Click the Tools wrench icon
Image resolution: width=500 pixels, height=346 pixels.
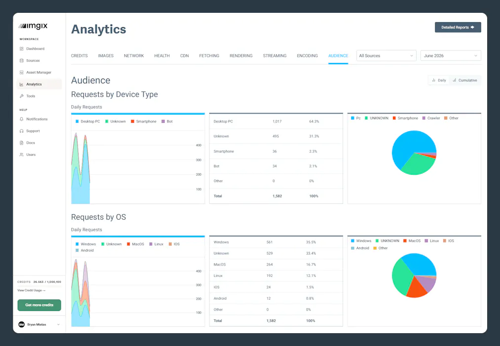click(21, 96)
